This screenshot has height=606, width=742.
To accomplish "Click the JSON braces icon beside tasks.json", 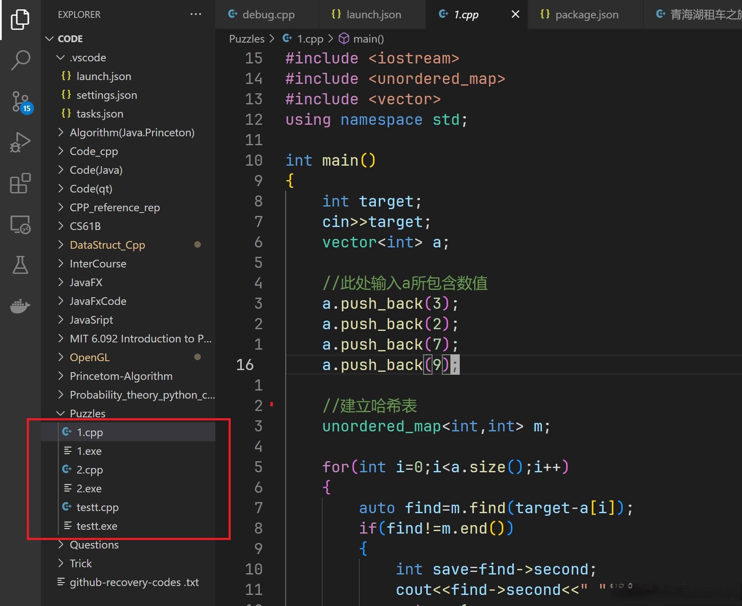I will tap(66, 113).
